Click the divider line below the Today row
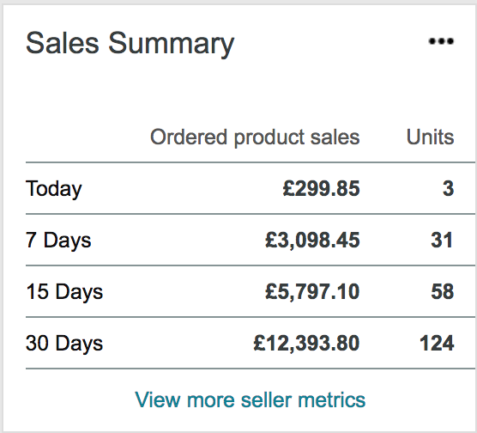 click(251, 214)
